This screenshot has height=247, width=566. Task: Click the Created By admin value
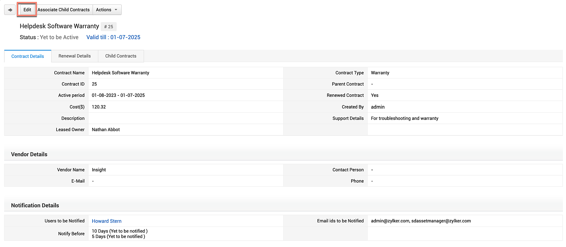coord(378,107)
